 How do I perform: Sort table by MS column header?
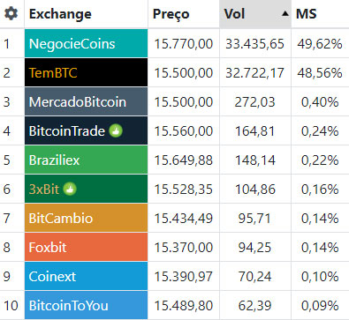click(x=306, y=14)
